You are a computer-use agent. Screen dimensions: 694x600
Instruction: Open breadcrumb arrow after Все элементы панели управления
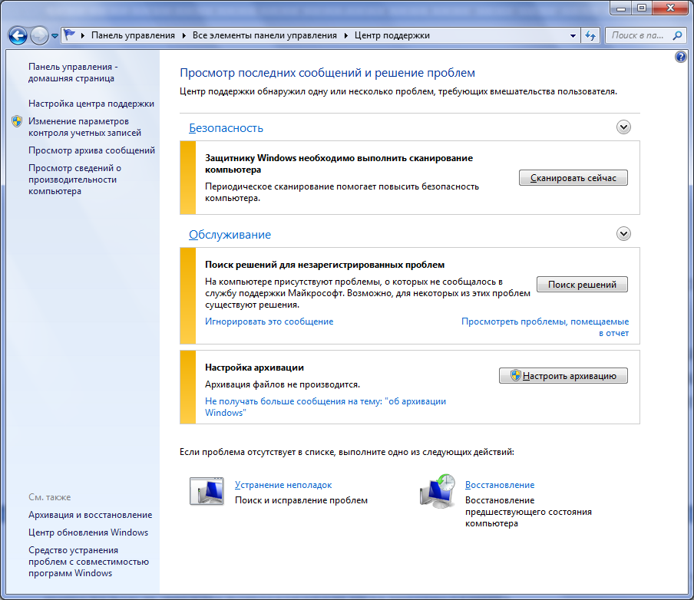click(345, 35)
